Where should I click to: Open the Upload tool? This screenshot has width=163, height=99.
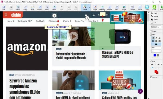coord(18,8)
